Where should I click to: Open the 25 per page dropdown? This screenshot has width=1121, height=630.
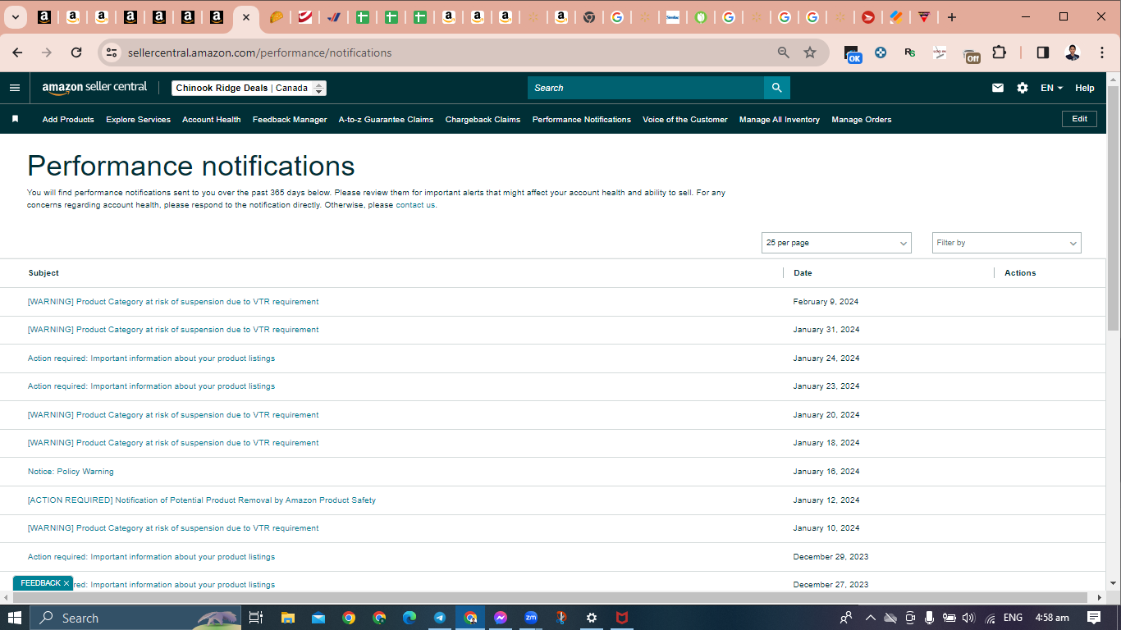point(836,243)
